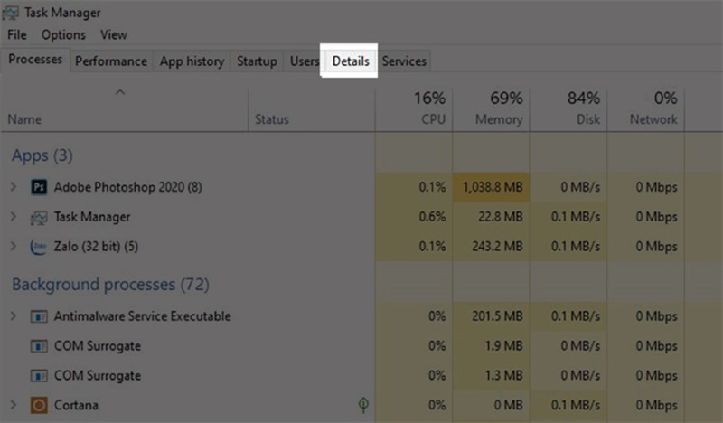Open the File menu
This screenshot has width=723, height=423.
click(17, 35)
